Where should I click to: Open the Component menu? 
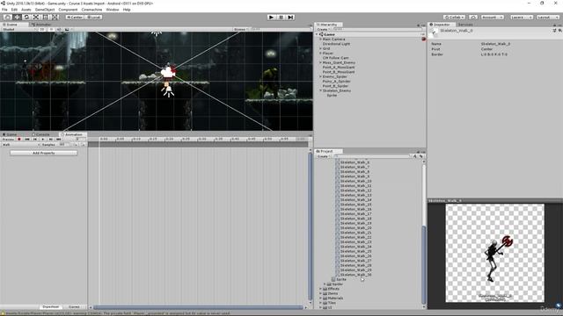tap(68, 10)
